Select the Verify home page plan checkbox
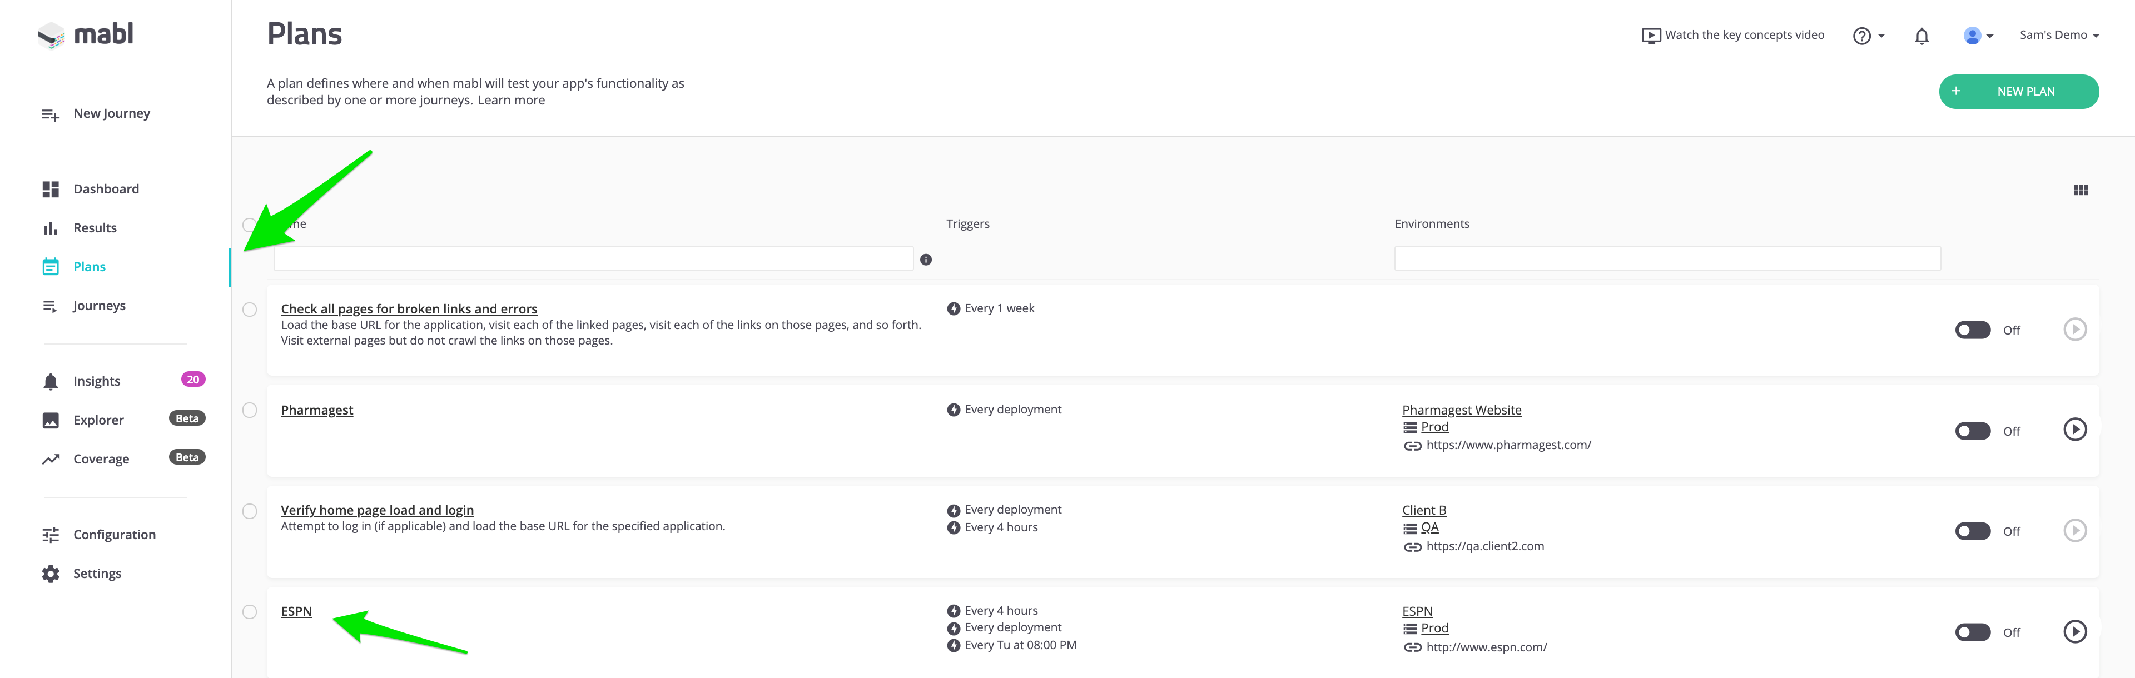 coord(250,511)
